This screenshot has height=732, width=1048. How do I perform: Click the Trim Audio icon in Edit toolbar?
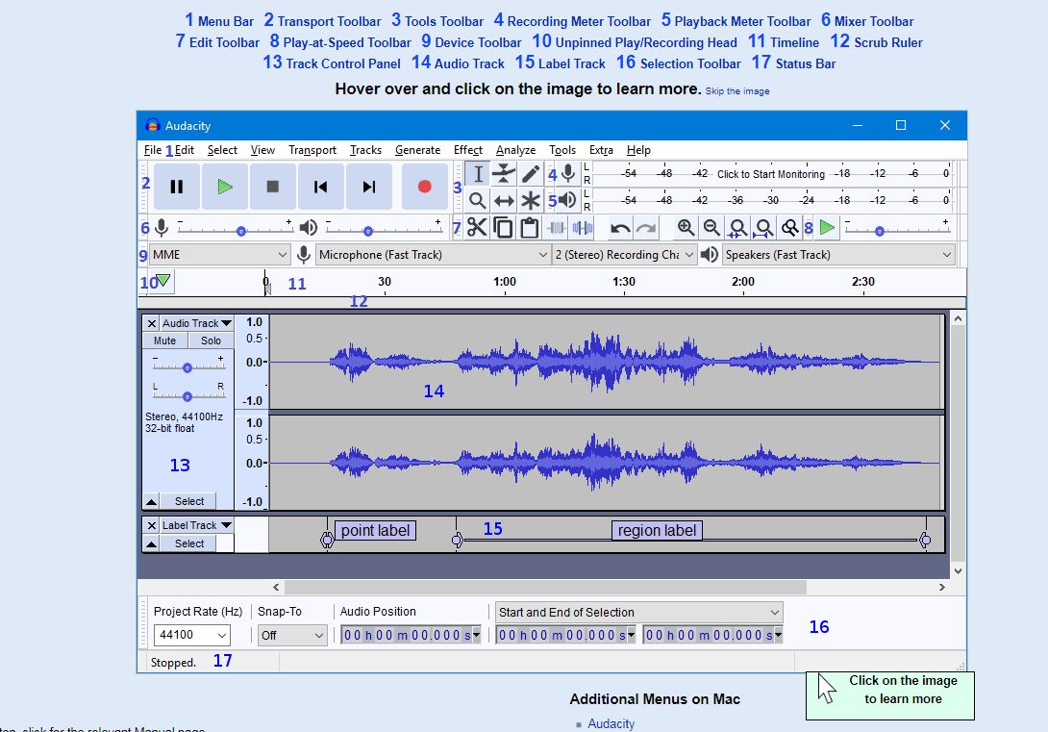point(556,227)
